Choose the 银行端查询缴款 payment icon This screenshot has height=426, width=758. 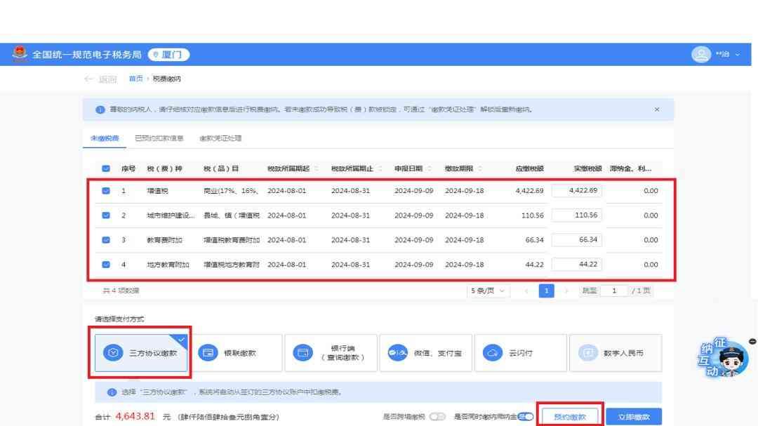tap(303, 353)
